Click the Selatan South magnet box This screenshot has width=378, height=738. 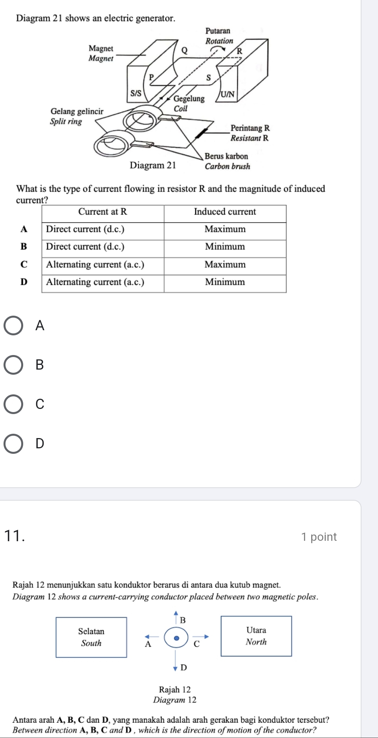(x=91, y=637)
